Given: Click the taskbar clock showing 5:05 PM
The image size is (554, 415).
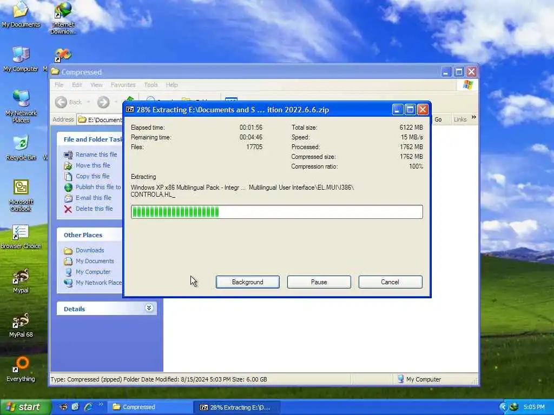Looking at the screenshot, I should tap(534, 407).
